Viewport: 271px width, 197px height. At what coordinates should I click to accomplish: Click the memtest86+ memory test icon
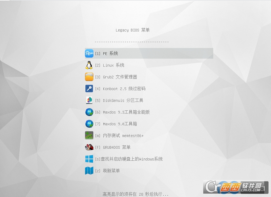point(89,136)
